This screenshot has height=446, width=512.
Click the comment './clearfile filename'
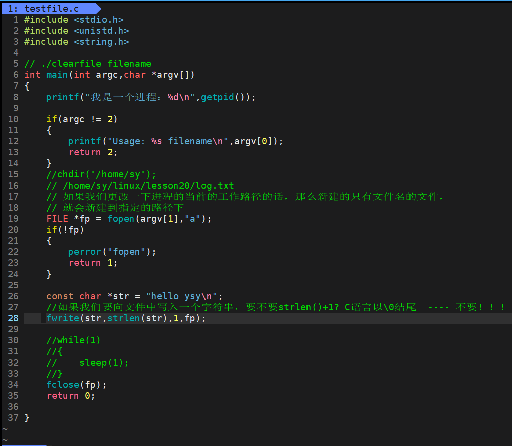coord(88,64)
